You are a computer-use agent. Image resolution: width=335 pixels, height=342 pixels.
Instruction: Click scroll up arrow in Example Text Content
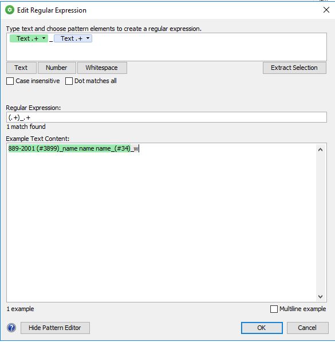[x=320, y=150]
